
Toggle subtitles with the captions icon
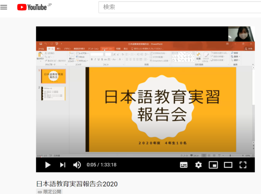click(183, 165)
